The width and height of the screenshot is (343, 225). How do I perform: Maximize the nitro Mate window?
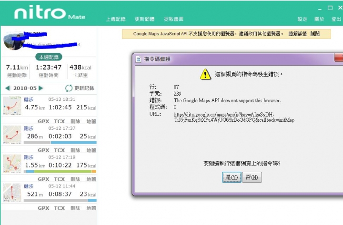click(x=330, y=8)
